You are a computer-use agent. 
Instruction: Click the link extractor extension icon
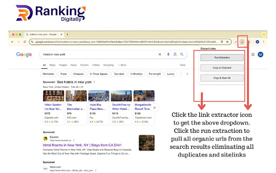[x=242, y=42]
